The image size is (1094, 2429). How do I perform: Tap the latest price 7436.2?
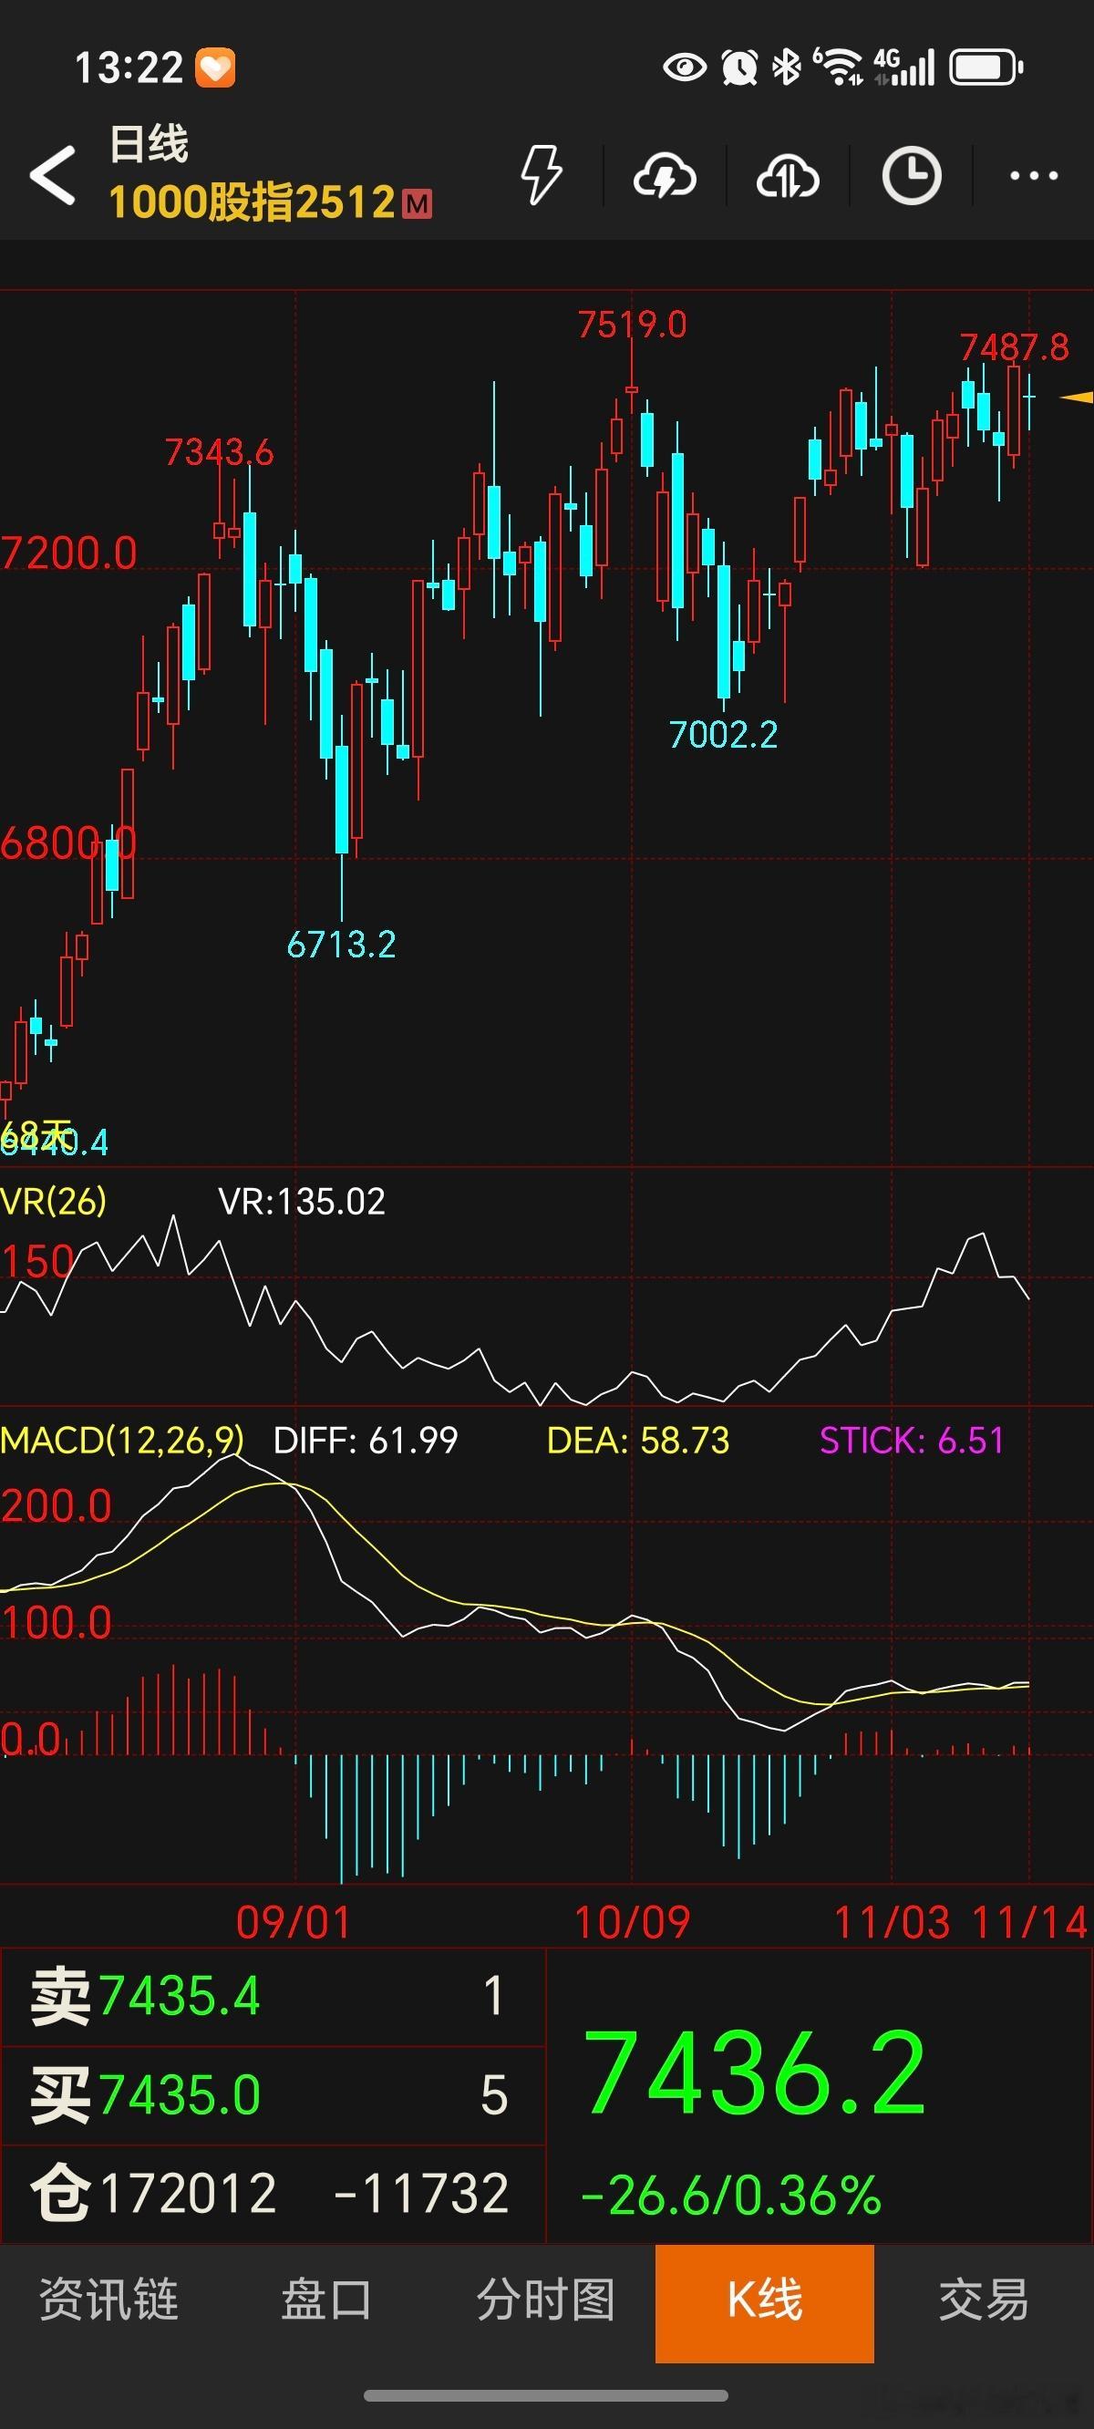click(755, 2072)
